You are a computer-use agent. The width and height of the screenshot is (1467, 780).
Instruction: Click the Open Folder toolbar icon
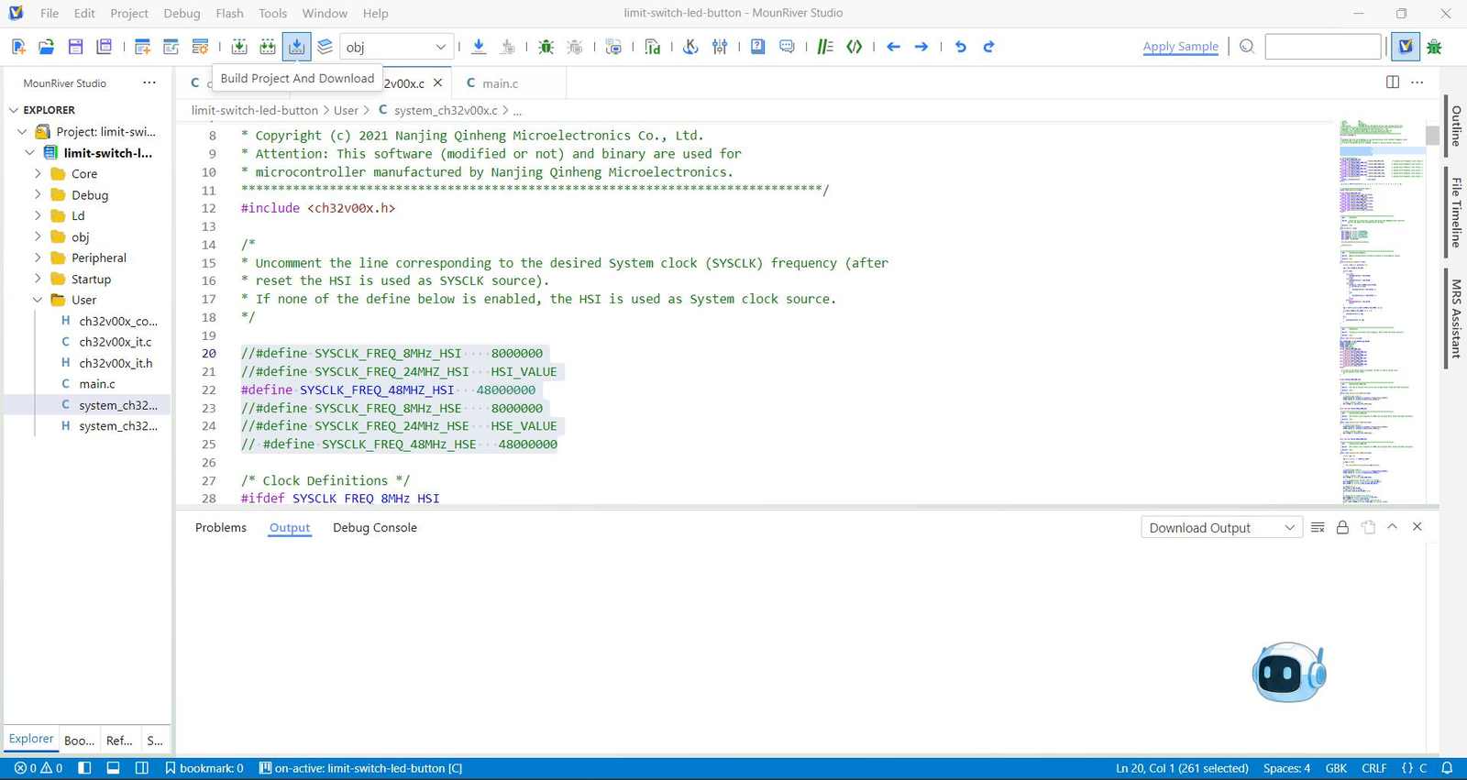pyautogui.click(x=47, y=47)
